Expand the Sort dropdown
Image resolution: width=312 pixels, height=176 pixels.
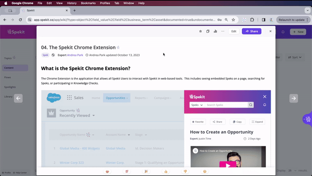point(295,57)
